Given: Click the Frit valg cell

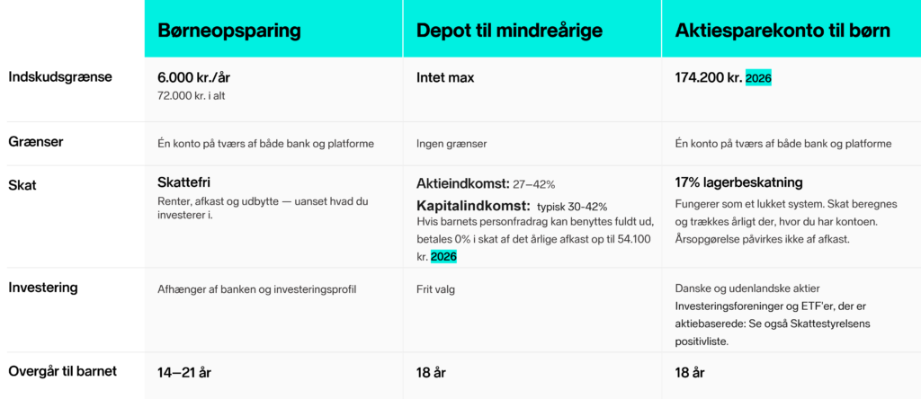Looking at the screenshot, I should pyautogui.click(x=434, y=290).
